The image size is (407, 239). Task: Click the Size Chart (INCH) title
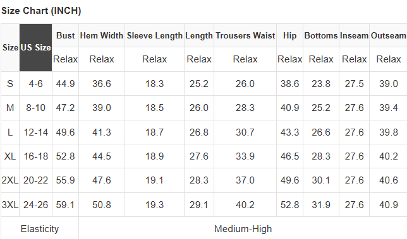point(41,11)
